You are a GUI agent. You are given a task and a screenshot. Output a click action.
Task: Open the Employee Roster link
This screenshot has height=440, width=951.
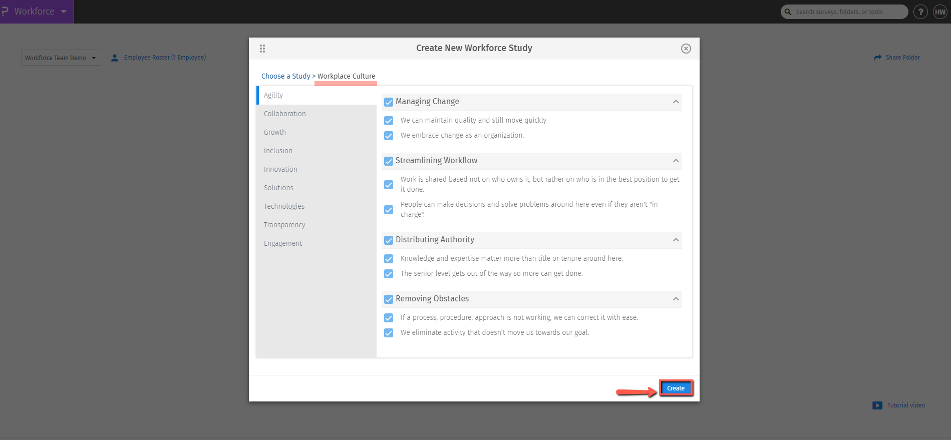pyautogui.click(x=165, y=58)
